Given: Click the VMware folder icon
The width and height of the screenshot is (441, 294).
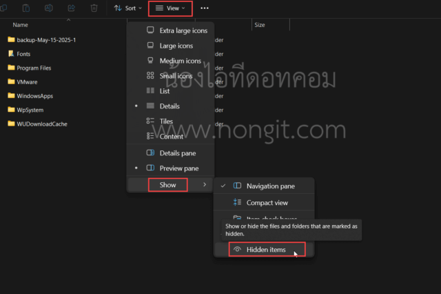Looking at the screenshot, I should point(11,81).
